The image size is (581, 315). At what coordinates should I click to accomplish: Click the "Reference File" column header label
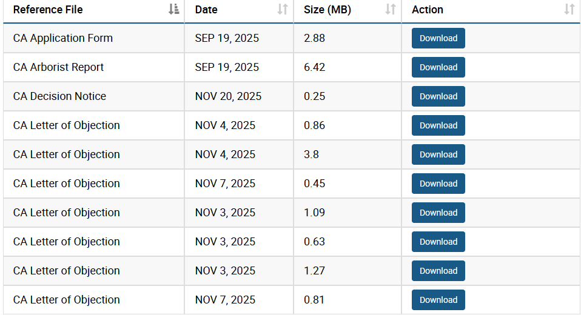click(48, 10)
